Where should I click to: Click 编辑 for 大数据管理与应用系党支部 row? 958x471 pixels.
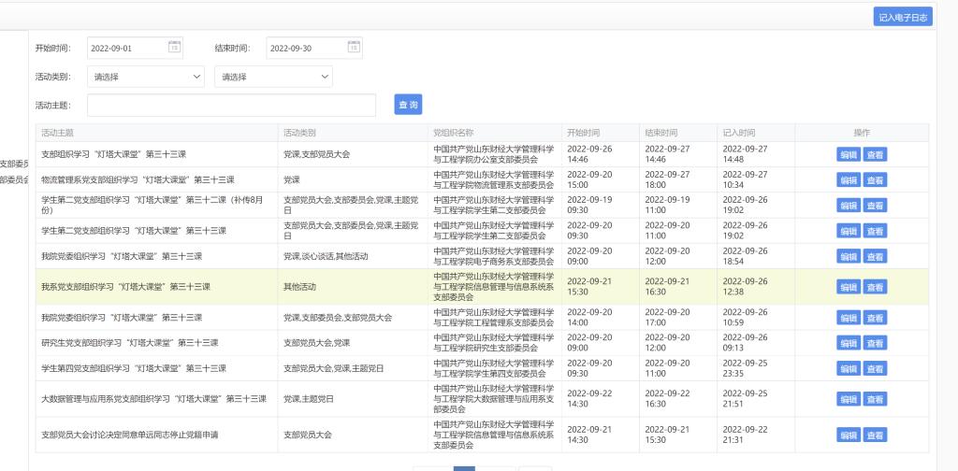(848, 399)
